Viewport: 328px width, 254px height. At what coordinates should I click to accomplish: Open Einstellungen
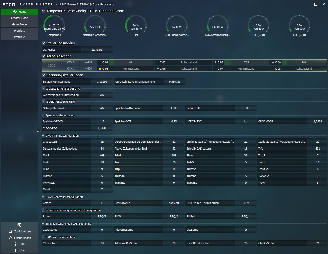pos(19,238)
